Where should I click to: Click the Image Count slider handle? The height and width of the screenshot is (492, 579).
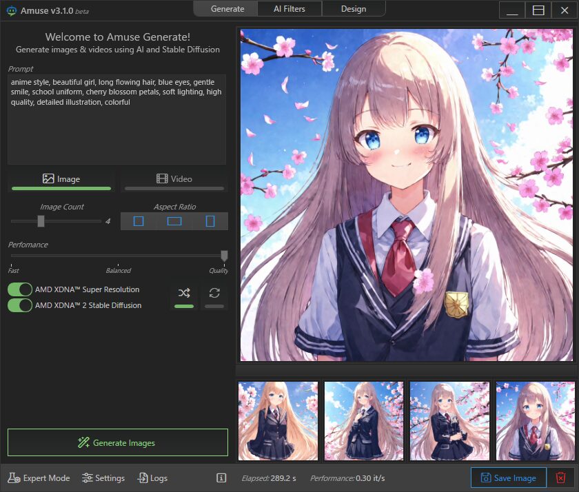click(x=41, y=221)
